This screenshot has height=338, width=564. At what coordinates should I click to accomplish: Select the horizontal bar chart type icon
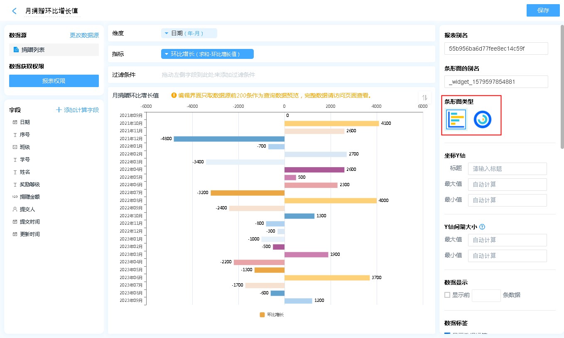tap(456, 119)
